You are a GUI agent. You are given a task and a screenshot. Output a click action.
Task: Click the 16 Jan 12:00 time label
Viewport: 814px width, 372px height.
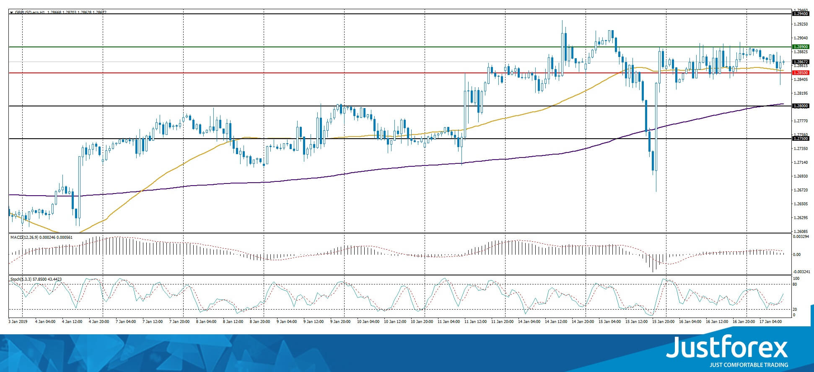click(717, 322)
